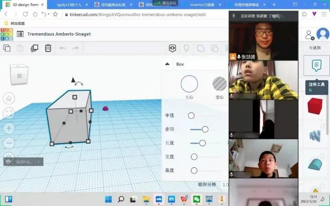Open WeChat from the taskbar
Screen dimensions: 330x206
click(x=196, y=199)
